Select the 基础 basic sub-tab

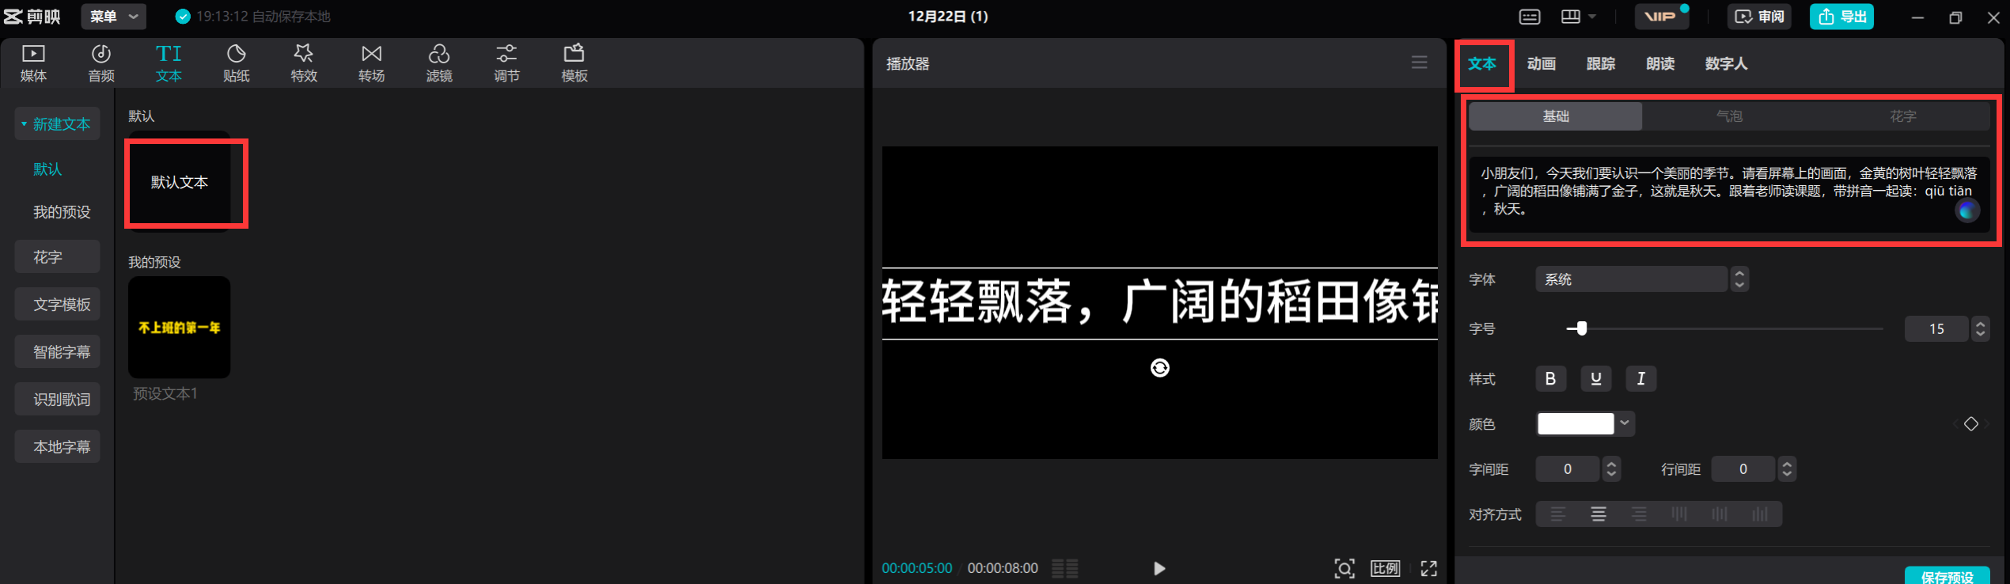(x=1556, y=116)
